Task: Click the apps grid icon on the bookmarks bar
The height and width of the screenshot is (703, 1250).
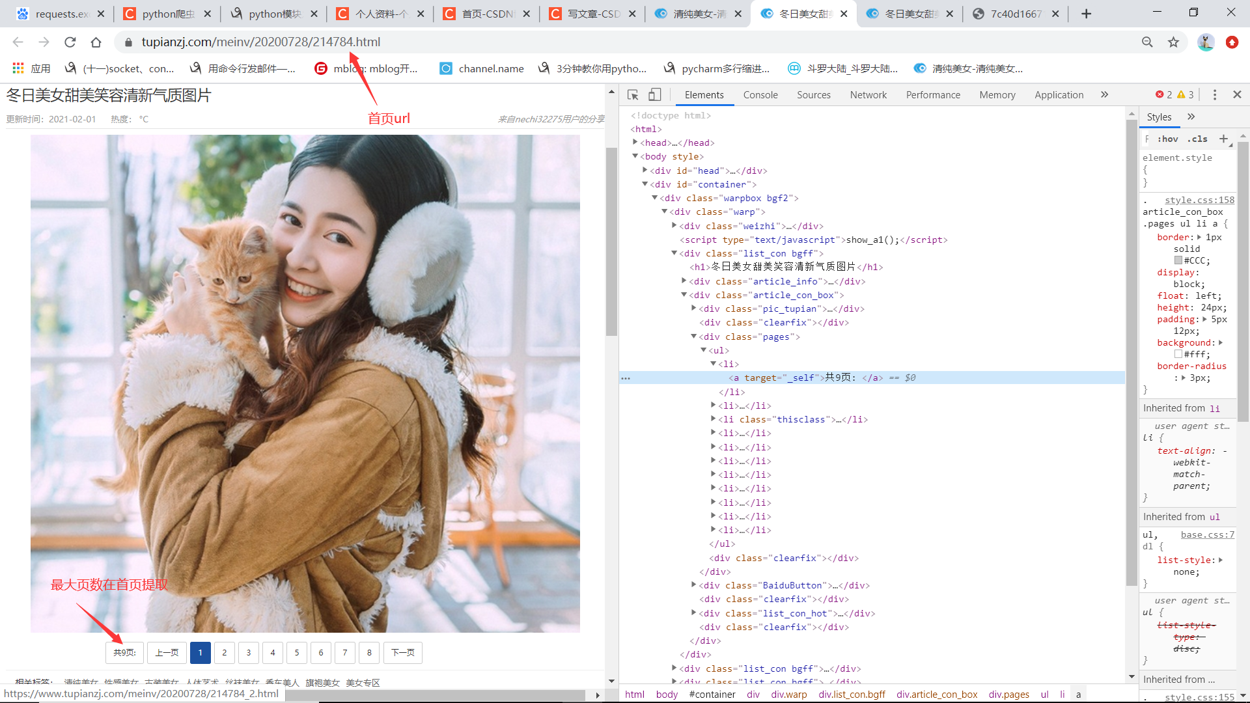Action: pyautogui.click(x=18, y=68)
